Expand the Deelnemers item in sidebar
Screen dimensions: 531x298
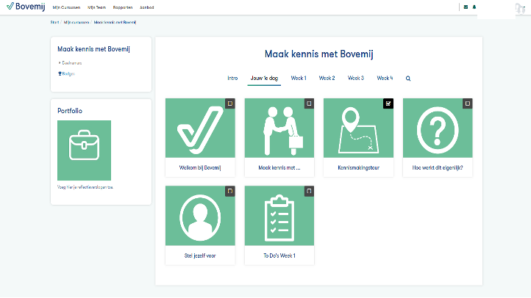(71, 63)
